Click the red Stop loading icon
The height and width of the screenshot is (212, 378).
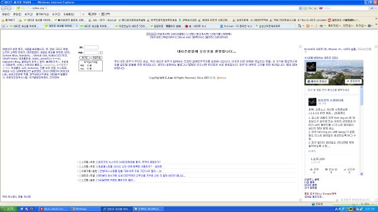[x=315, y=8]
